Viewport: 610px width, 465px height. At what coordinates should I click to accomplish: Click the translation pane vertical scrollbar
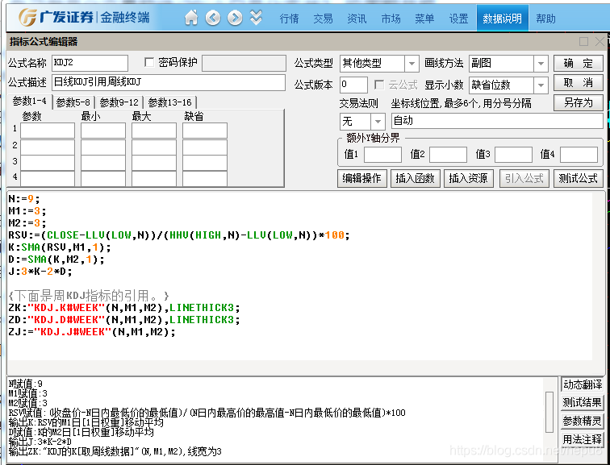click(549, 412)
